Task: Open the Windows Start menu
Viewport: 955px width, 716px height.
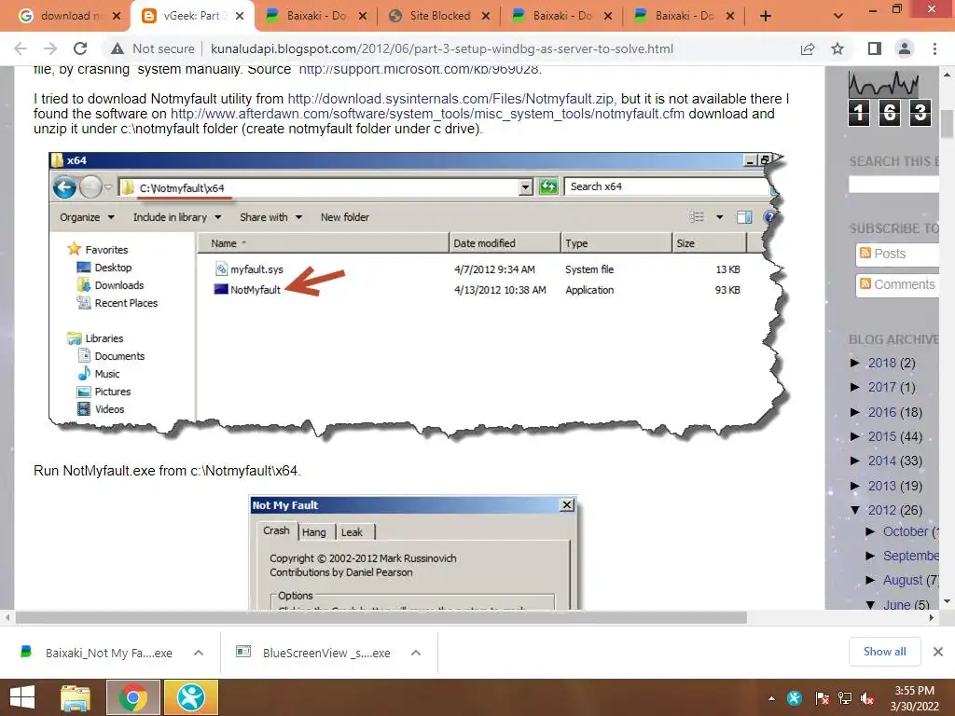Action: pyautogui.click(x=22, y=697)
